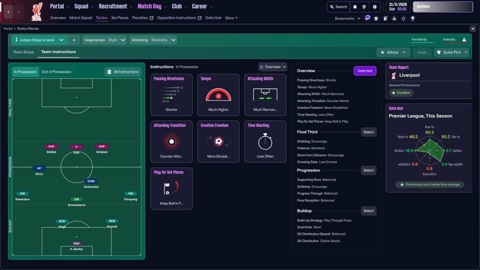
Task: Click the scouting binoculars icon in bookmarks bar
Action: 394,18
